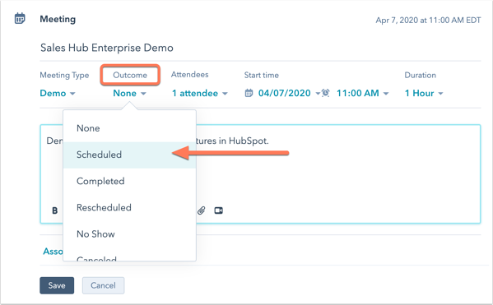Select the Scheduled outcome option
The image size is (493, 305).
coord(129,155)
